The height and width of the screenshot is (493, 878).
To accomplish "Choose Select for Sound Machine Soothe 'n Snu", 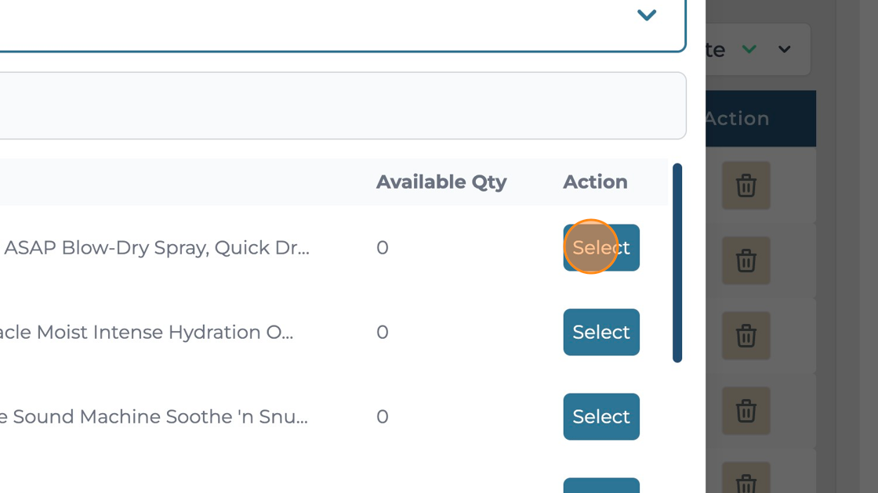I will click(x=600, y=416).
